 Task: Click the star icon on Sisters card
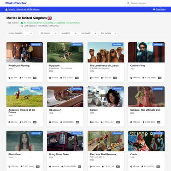[102, 122]
